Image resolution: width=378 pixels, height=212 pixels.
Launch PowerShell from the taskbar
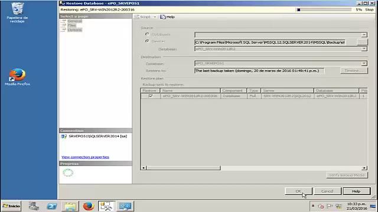tap(52, 206)
